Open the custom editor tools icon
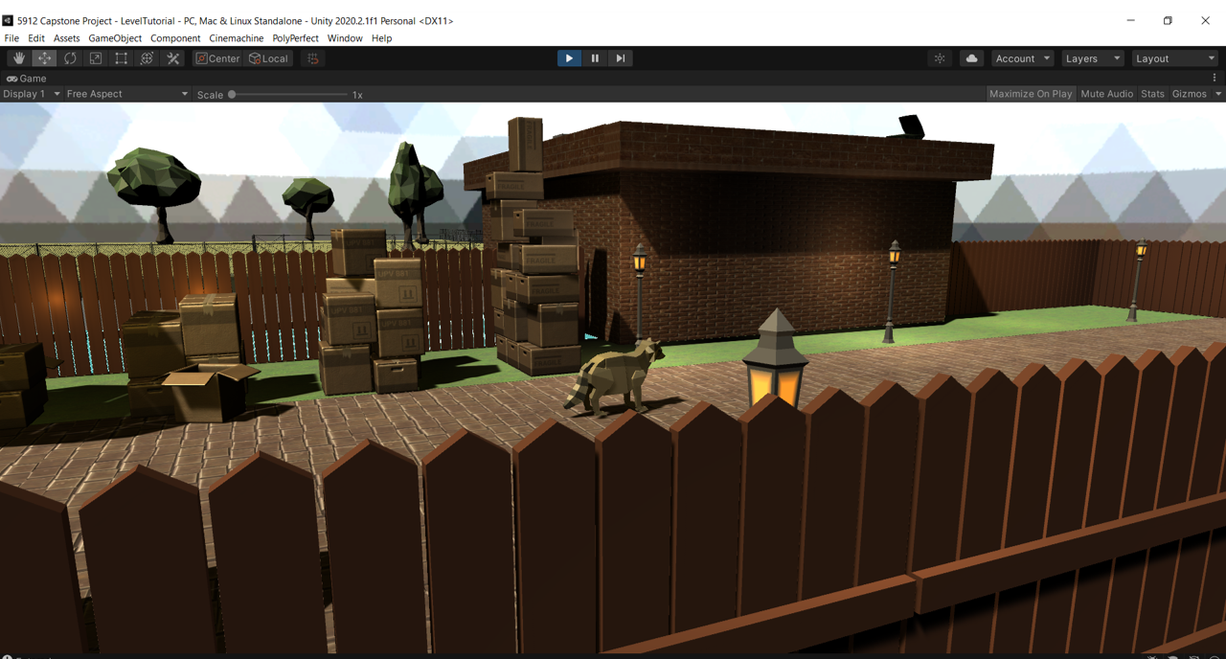Screen dimensions: 1226x659 [x=173, y=58]
